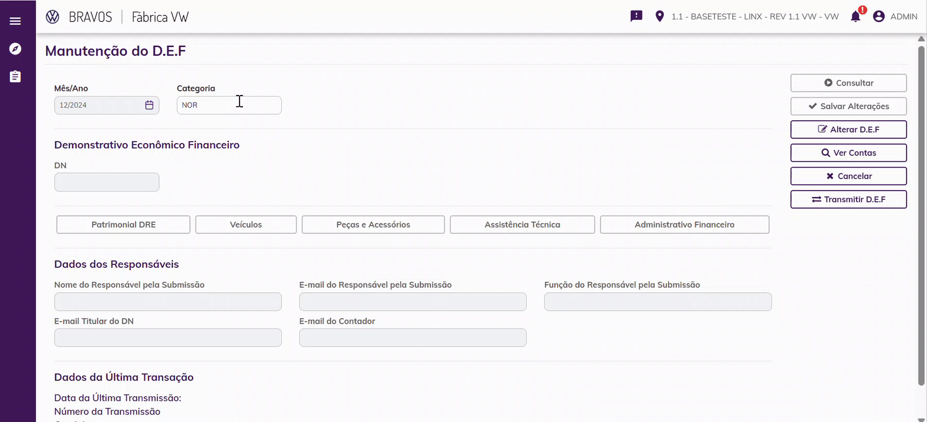Open the feedback message icon
927x422 pixels.
636,16
